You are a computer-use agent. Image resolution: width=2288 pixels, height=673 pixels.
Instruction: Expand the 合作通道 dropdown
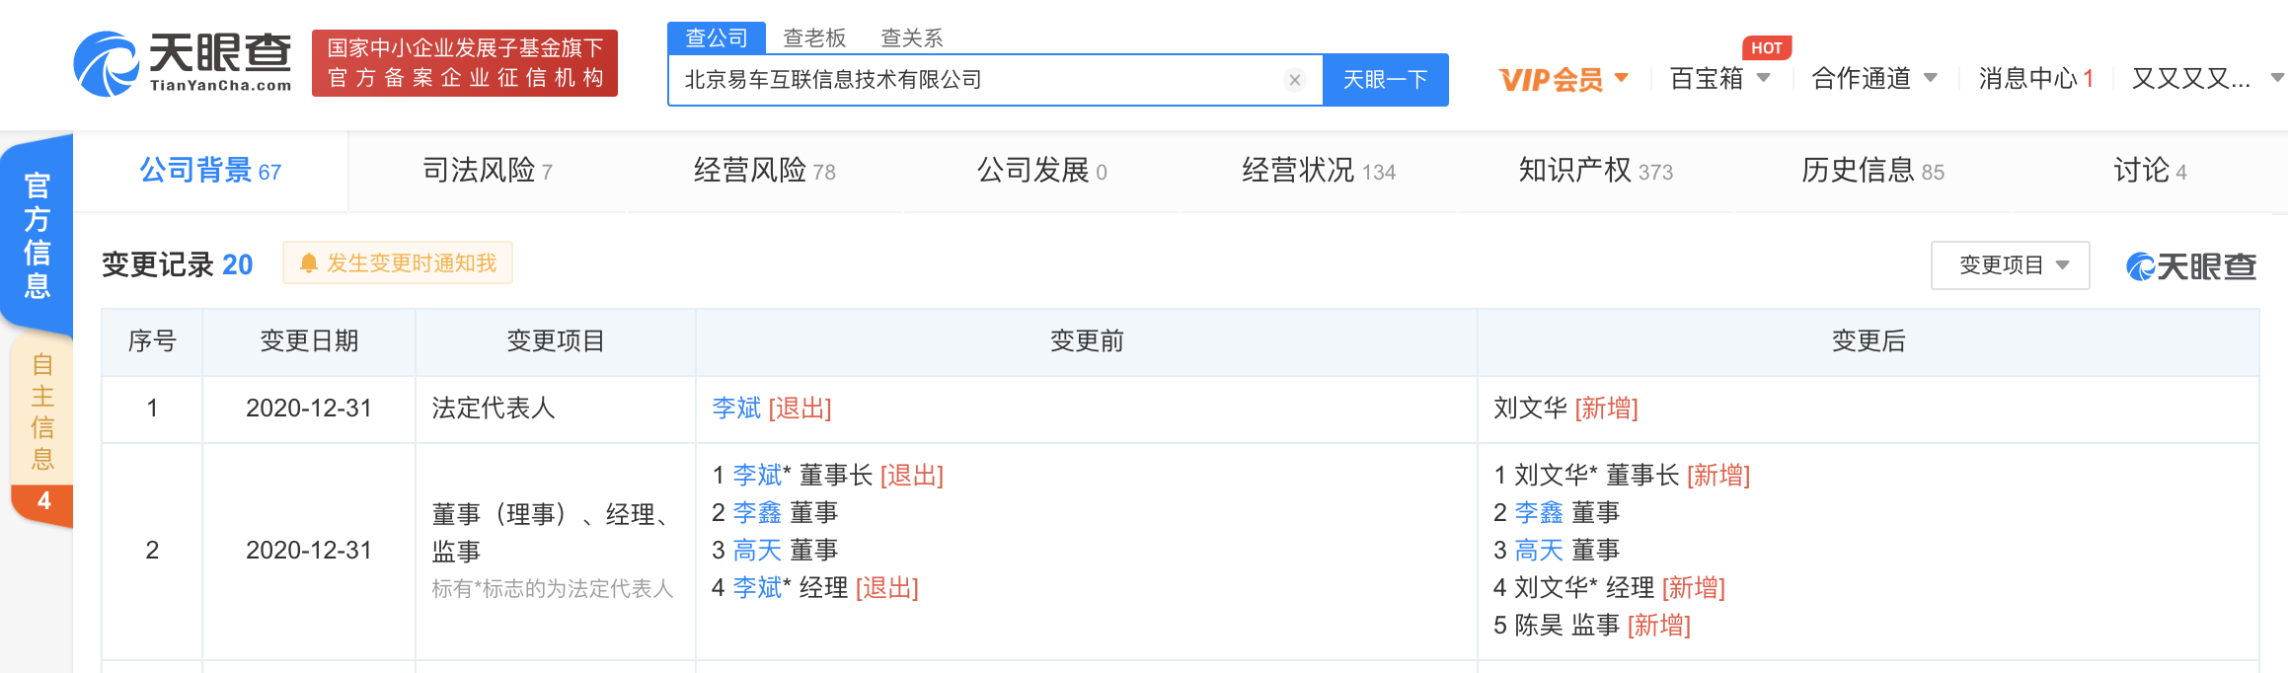pos(1873,79)
